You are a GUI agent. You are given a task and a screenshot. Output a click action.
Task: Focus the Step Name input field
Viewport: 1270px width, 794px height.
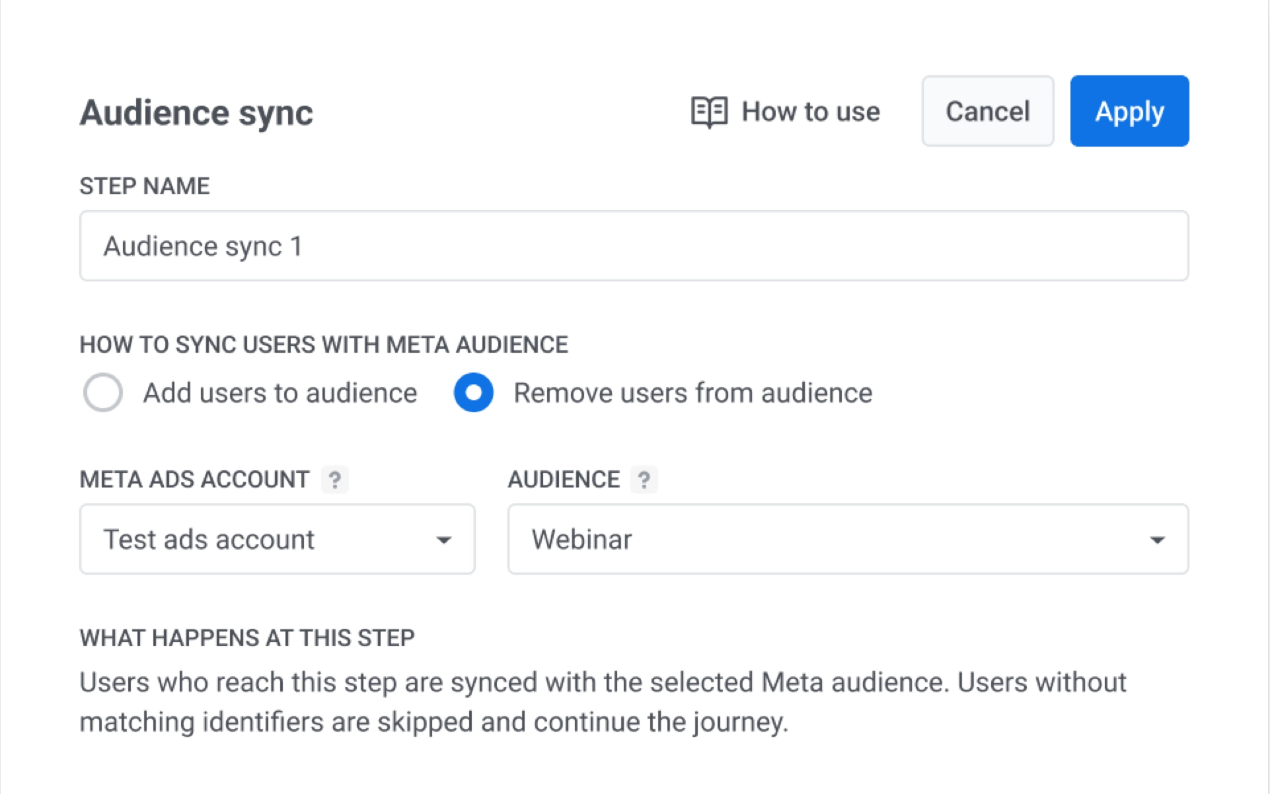tap(634, 246)
